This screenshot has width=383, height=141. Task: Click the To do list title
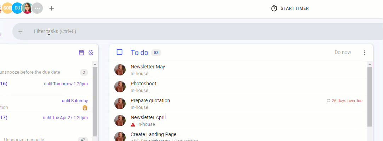139,53
